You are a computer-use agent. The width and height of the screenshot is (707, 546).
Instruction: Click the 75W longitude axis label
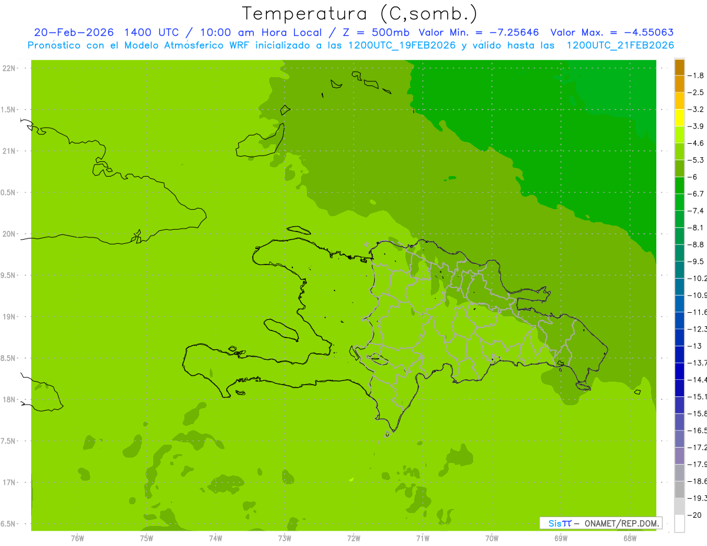(147, 538)
